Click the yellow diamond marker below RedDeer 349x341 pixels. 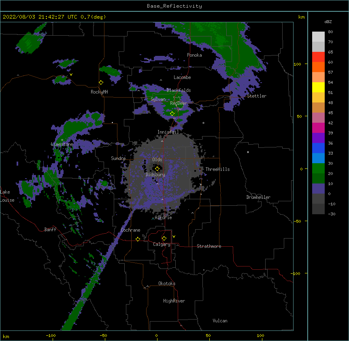172,114
